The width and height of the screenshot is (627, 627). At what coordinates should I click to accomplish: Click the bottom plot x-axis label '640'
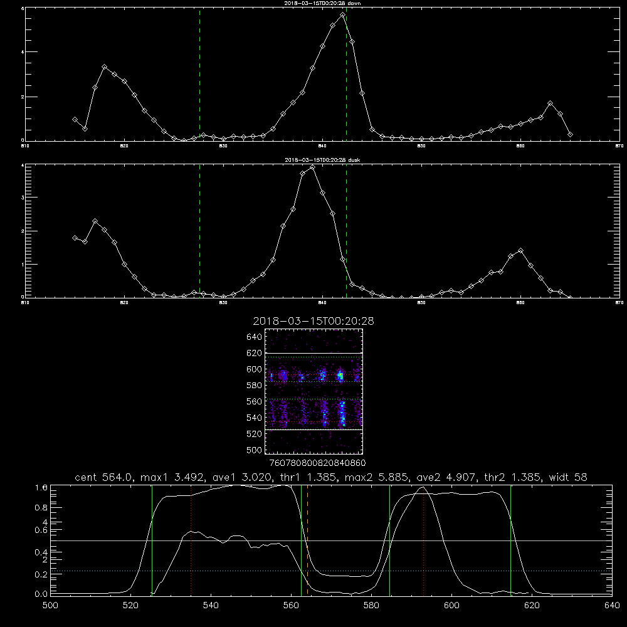coord(612,606)
